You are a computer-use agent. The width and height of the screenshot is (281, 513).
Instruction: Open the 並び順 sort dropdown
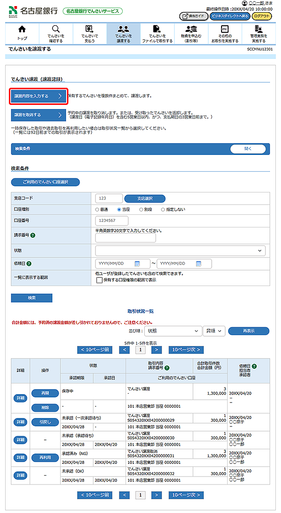pyautogui.click(x=172, y=331)
